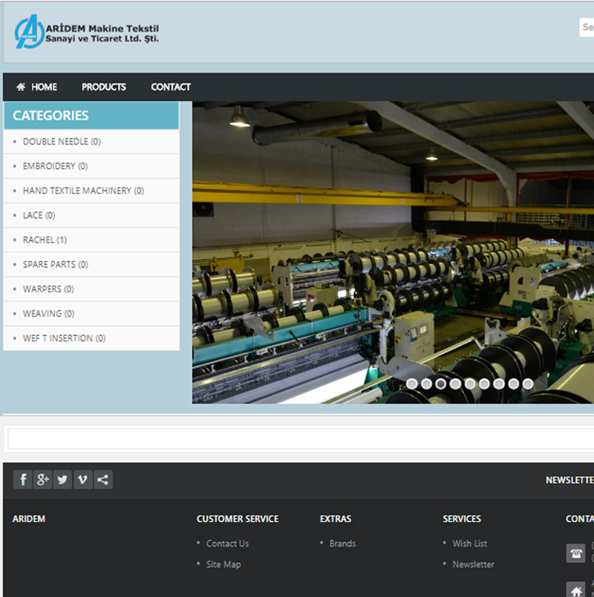This screenshot has height=597, width=594.
Task: Open the RACHEL (1) category
Action: (45, 240)
